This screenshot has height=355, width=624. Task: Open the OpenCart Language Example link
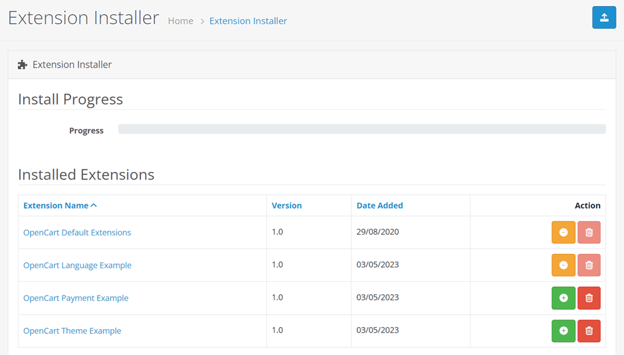pyautogui.click(x=77, y=266)
